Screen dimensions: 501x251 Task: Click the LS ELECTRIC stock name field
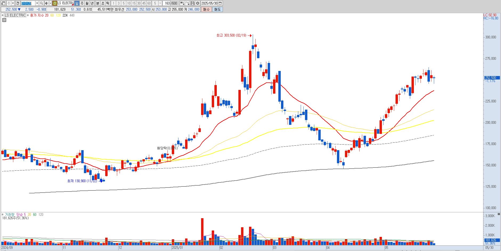[x=65, y=3]
